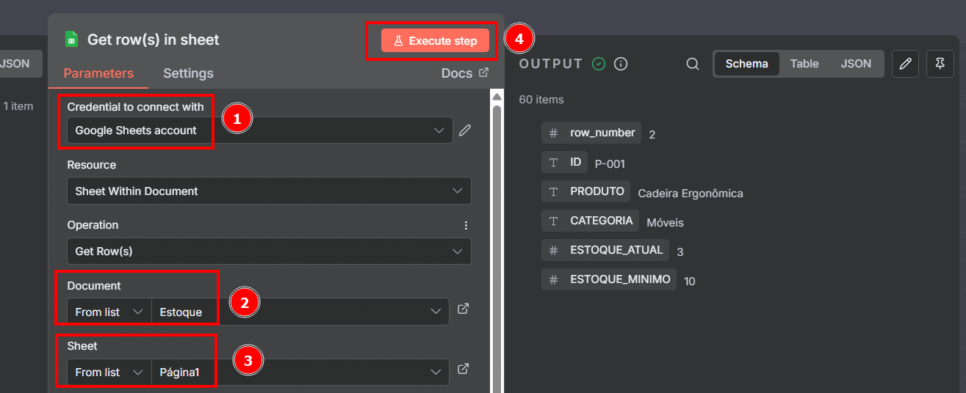The height and width of the screenshot is (393, 966).
Task: Open Estoque document in new tab icon
Action: coord(464,309)
